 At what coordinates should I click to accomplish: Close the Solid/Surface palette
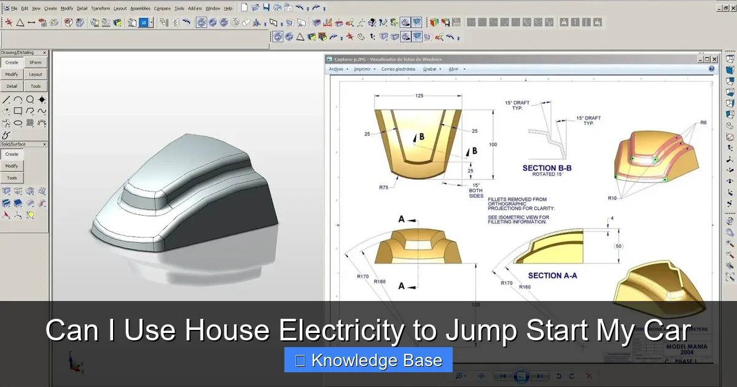(x=44, y=144)
